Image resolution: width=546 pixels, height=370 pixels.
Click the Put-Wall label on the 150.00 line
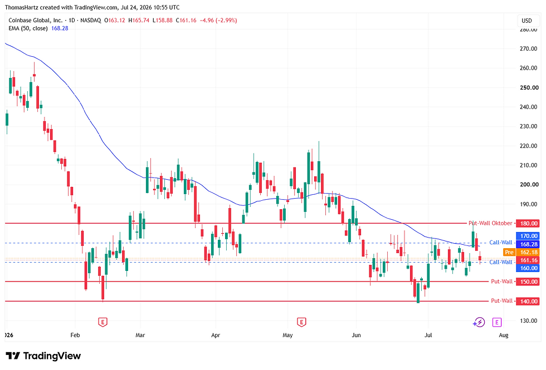[502, 282]
